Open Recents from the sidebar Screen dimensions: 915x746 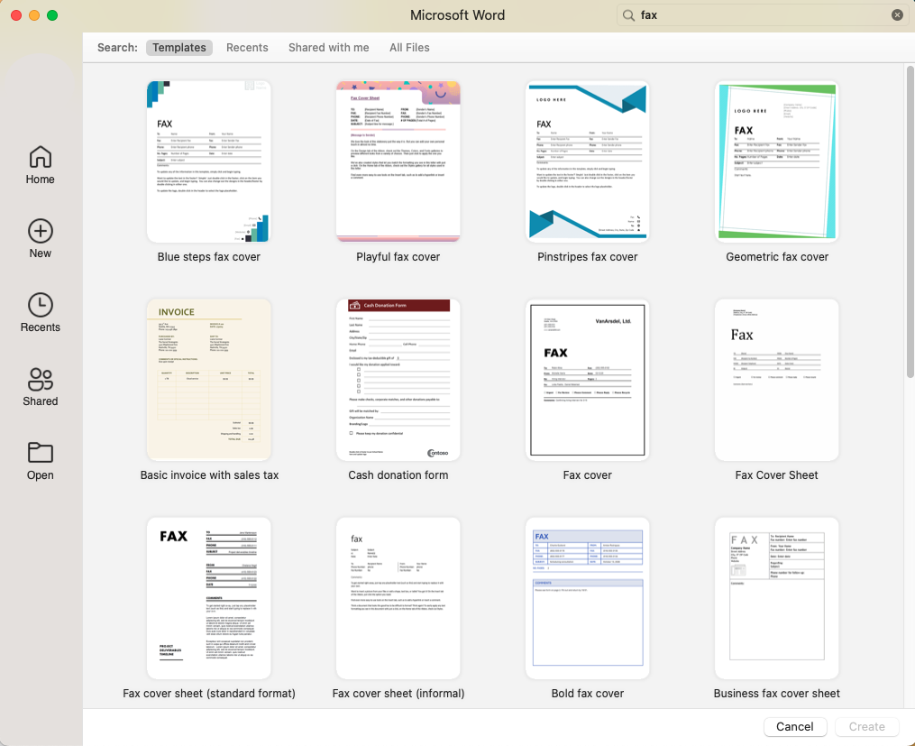(x=40, y=312)
